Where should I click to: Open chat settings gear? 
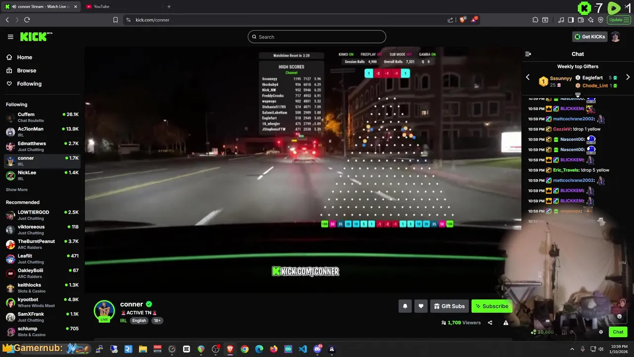point(601,332)
